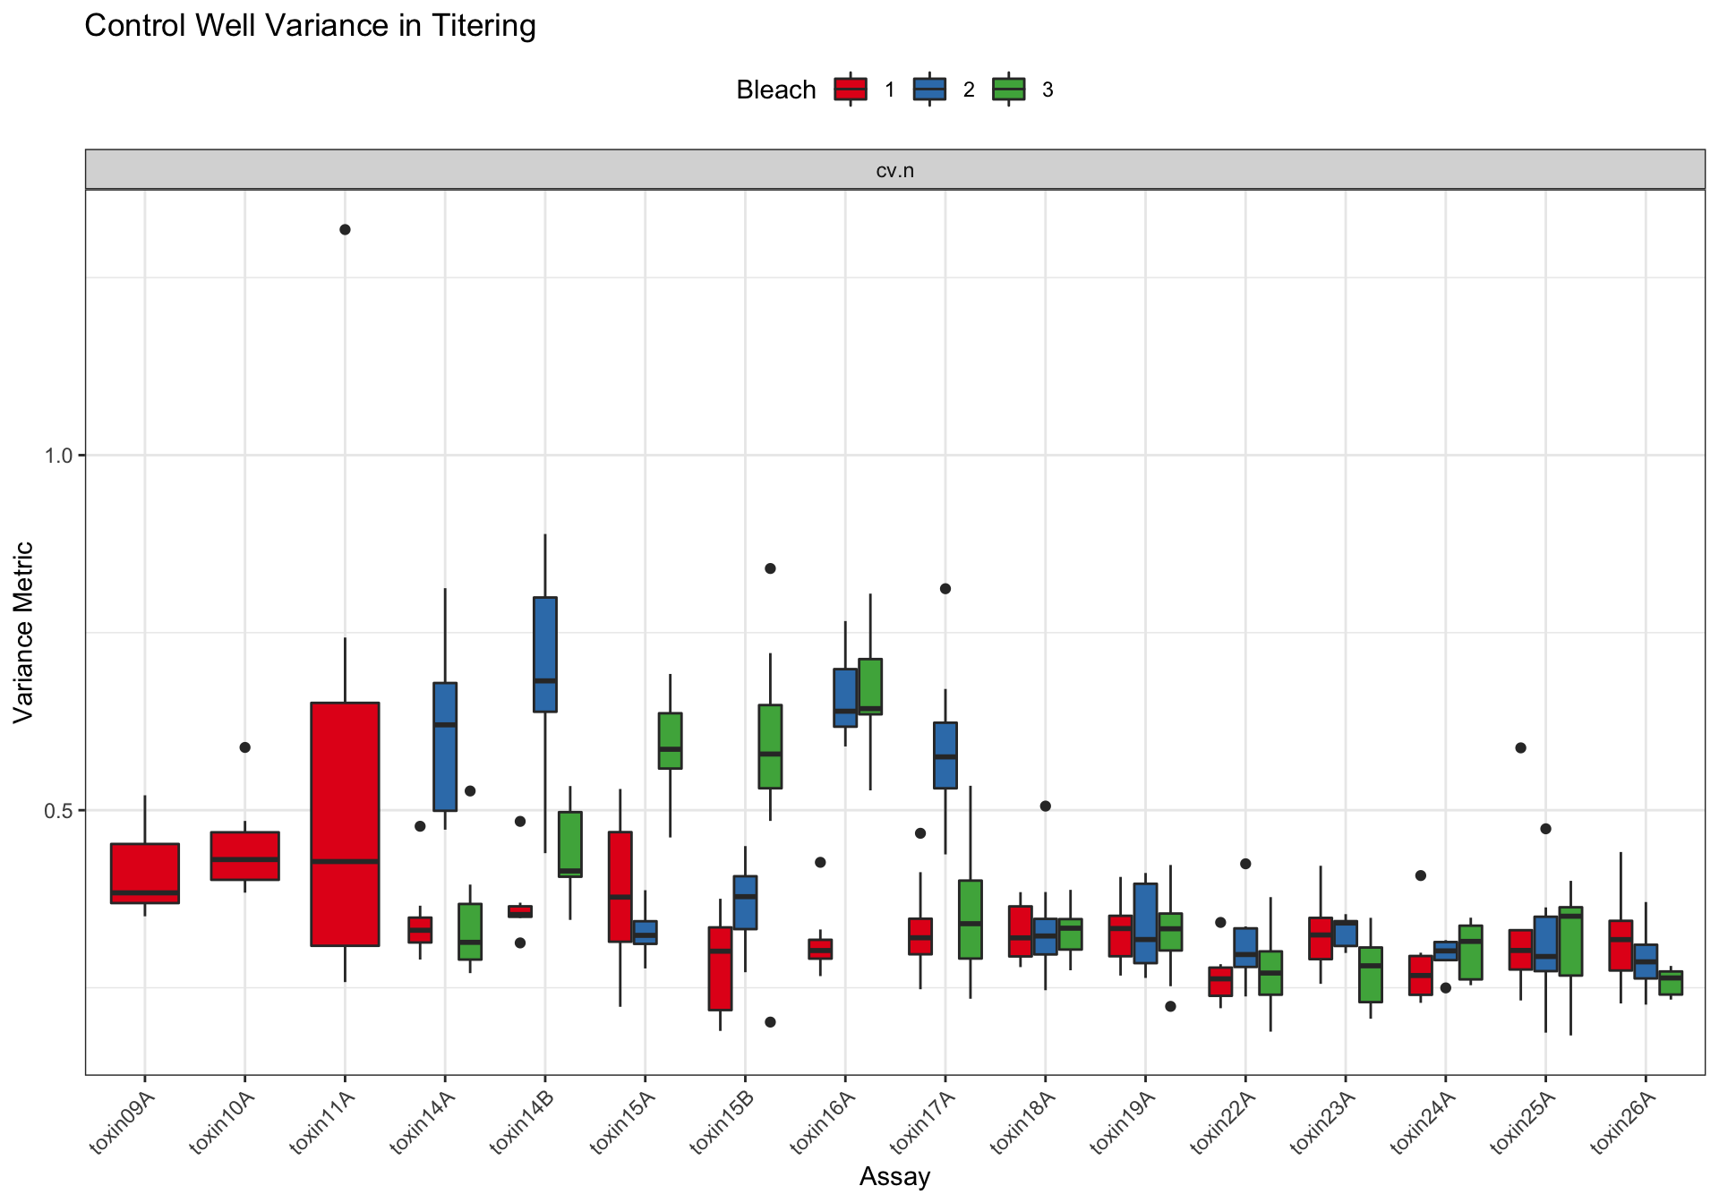The image size is (1719, 1203).
Task: Click the 1.0 y-axis tick label
Action: 57,456
